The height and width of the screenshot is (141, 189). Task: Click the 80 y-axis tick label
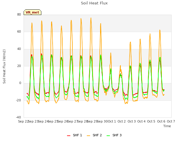19,14
